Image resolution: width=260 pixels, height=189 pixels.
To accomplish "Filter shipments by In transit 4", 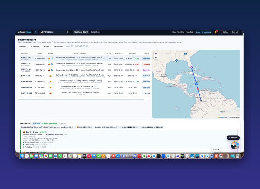I will pyautogui.click(x=35, y=47).
